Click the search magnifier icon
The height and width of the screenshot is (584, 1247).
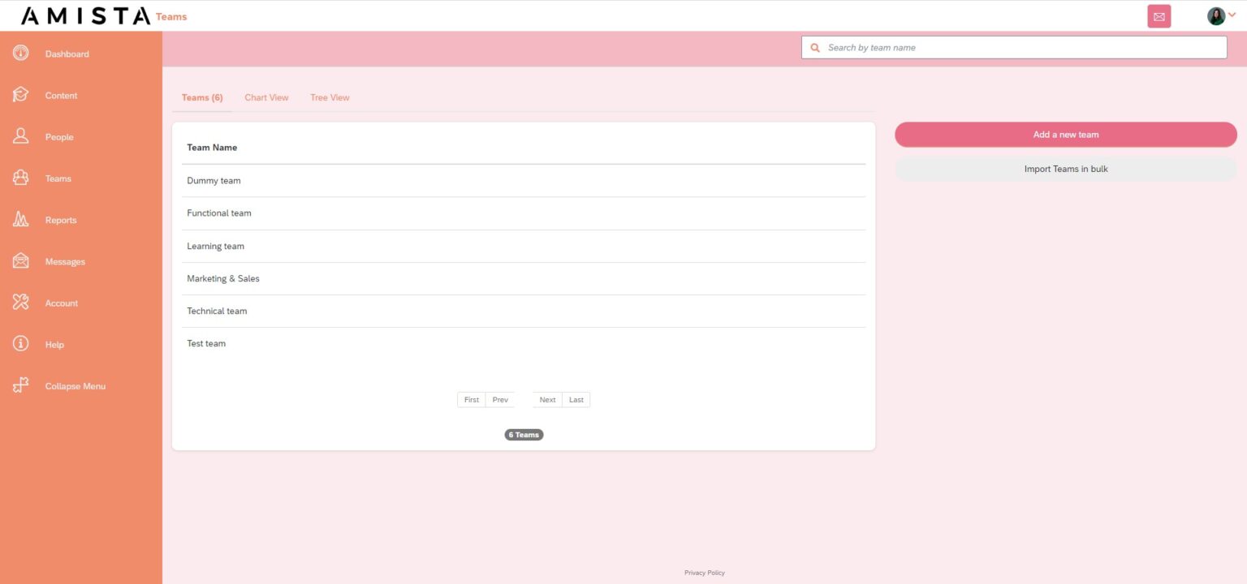[815, 47]
